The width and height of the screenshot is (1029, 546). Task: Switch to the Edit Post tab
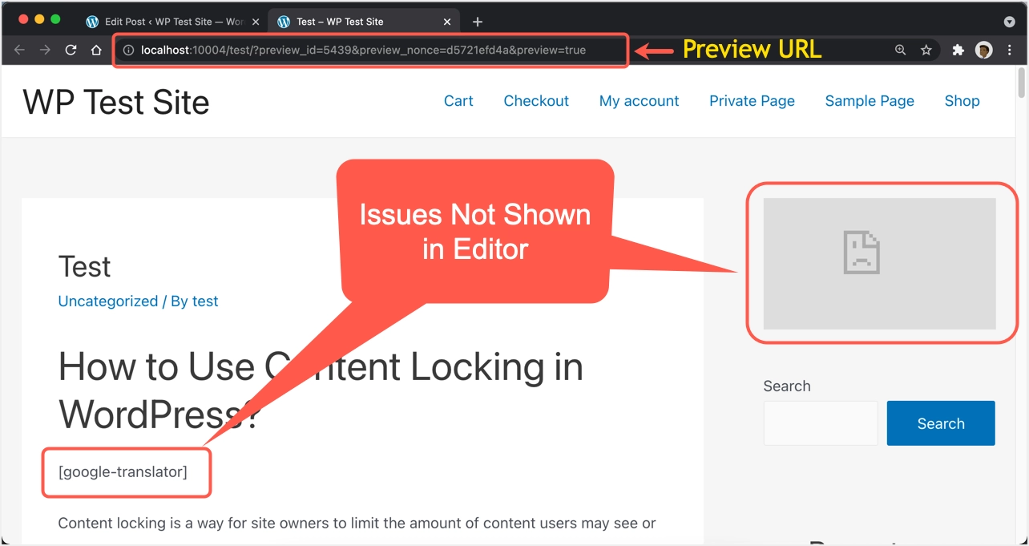[x=174, y=22]
